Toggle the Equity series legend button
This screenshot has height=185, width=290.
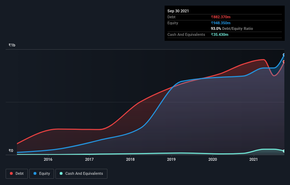(x=42, y=174)
